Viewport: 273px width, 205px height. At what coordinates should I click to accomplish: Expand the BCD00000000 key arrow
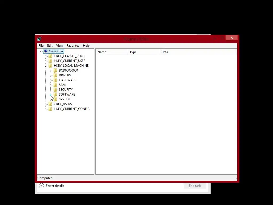51,71
